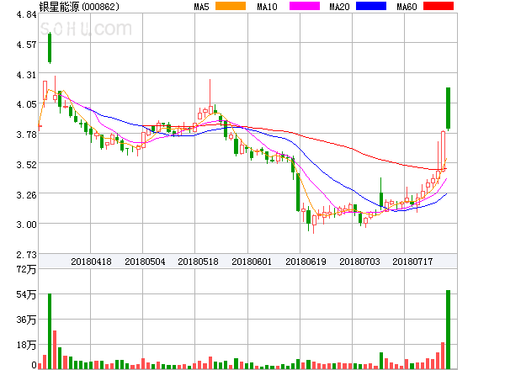Select the stock title 银星能源(000862)
The image size is (505, 370).
[x=79, y=7]
